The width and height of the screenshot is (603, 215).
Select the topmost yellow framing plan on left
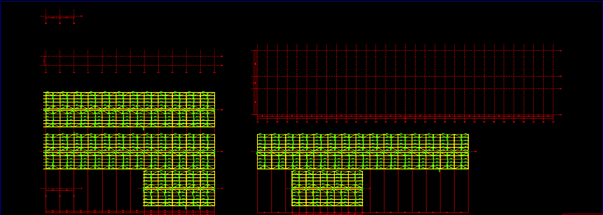coord(129,109)
